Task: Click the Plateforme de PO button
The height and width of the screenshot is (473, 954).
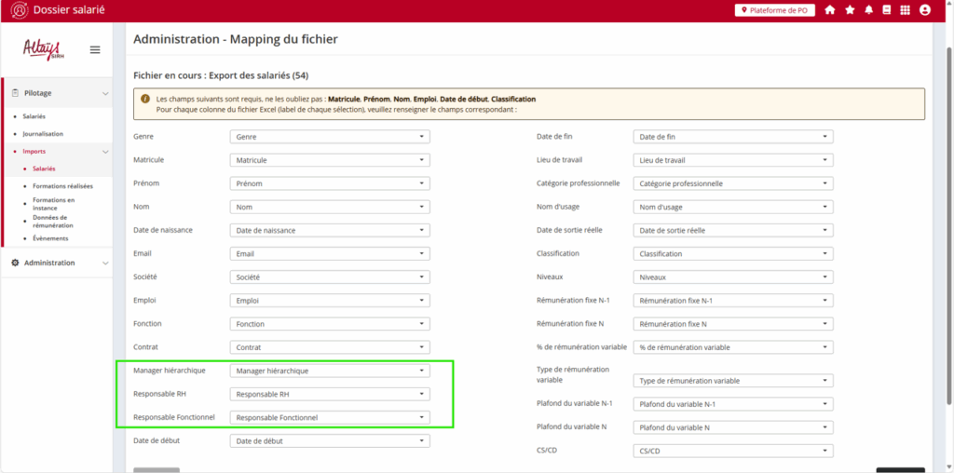Action: (774, 10)
